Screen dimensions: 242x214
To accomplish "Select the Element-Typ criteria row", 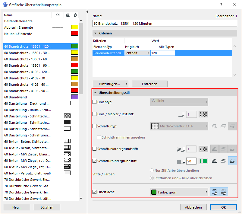I will (162, 47).
